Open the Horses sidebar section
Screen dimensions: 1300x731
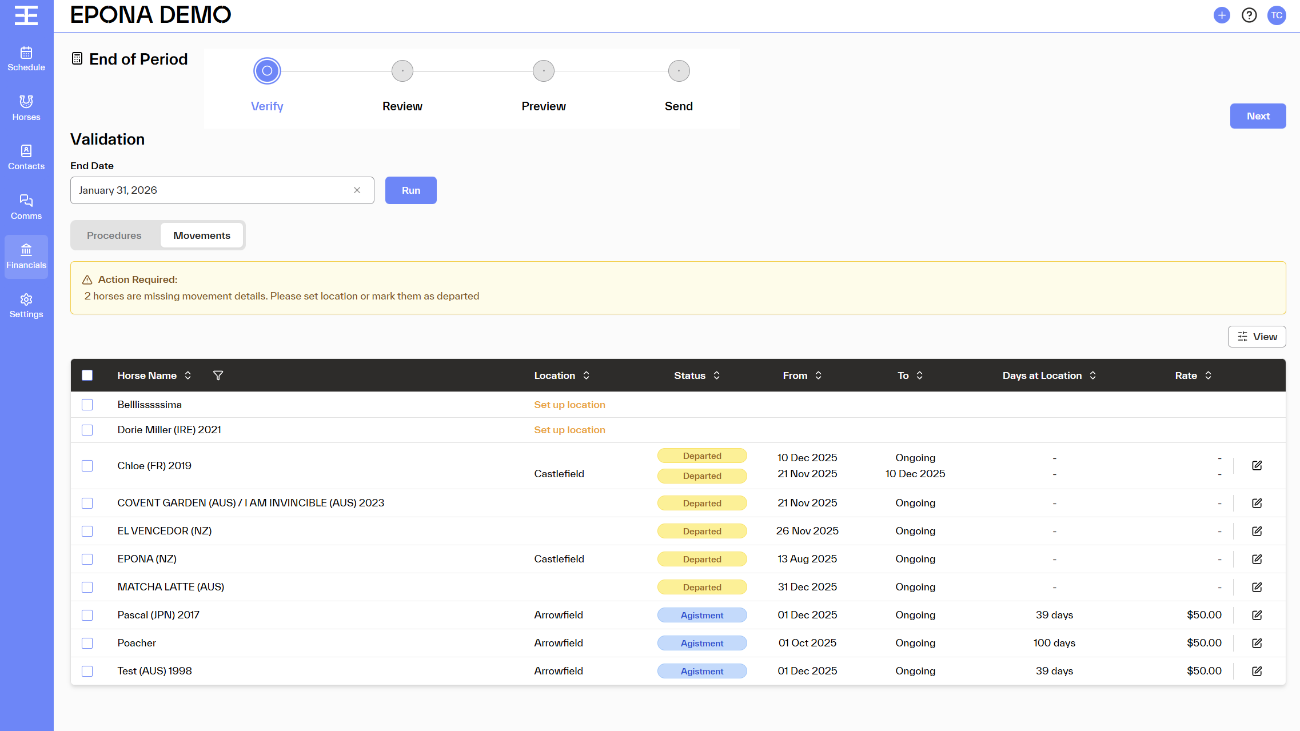point(26,108)
